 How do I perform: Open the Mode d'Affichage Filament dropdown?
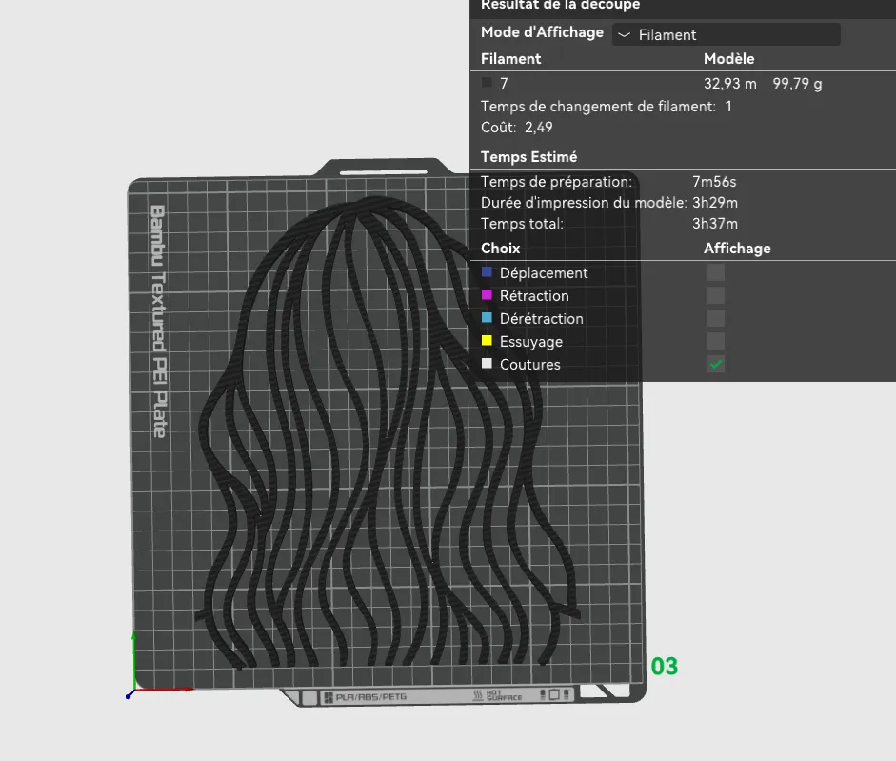click(727, 33)
